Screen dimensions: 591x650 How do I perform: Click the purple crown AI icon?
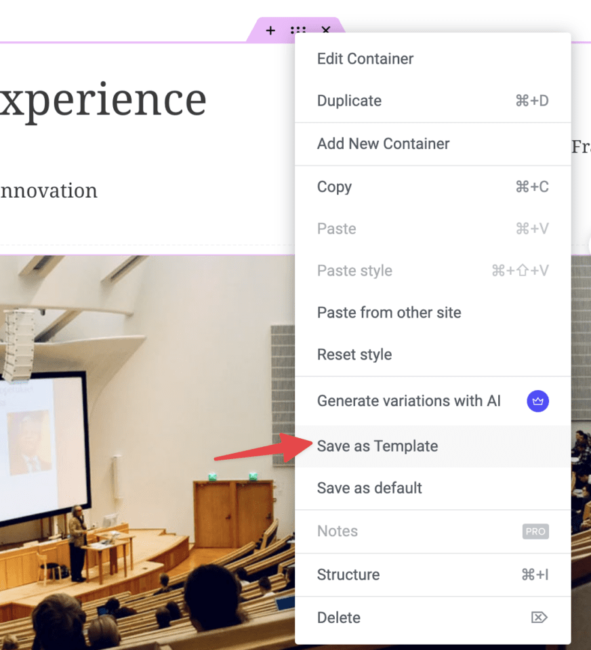[537, 401]
